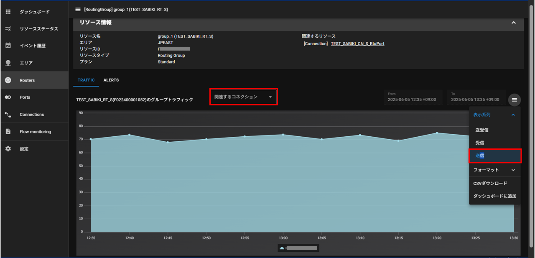Viewport: 535px width, 258px height.
Task: Open the TEST_SABIKI_CN_S_RtoPort connection link
Action: [x=357, y=43]
